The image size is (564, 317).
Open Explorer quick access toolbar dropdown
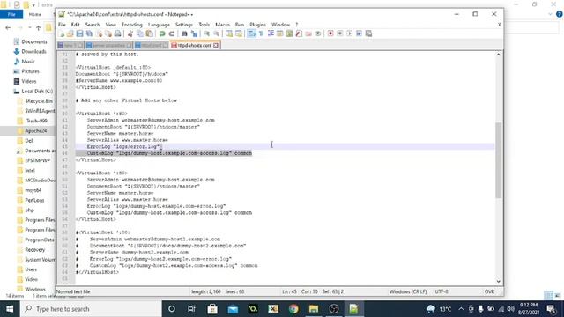click(x=33, y=5)
